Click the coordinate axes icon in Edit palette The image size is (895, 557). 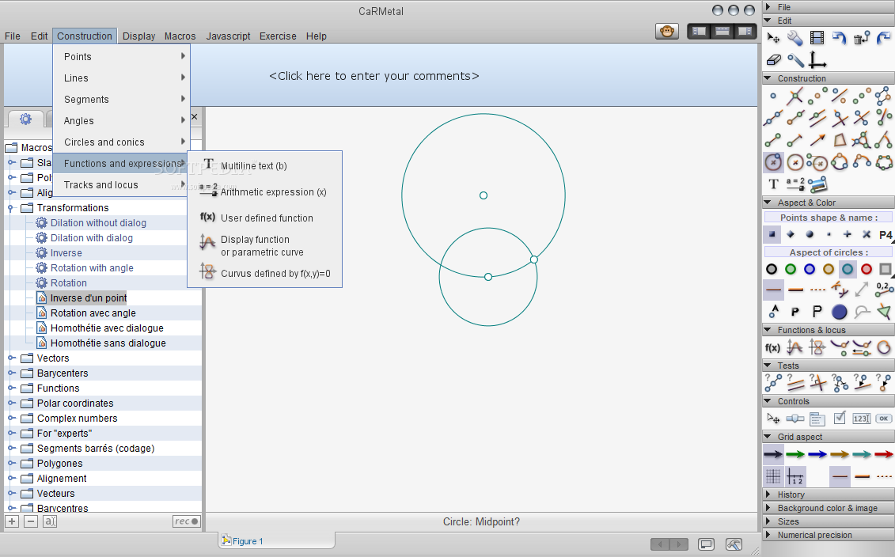817,60
